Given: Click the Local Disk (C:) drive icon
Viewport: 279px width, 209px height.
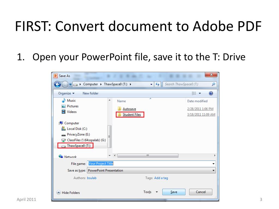Looking at the screenshot, I should 63,128.
